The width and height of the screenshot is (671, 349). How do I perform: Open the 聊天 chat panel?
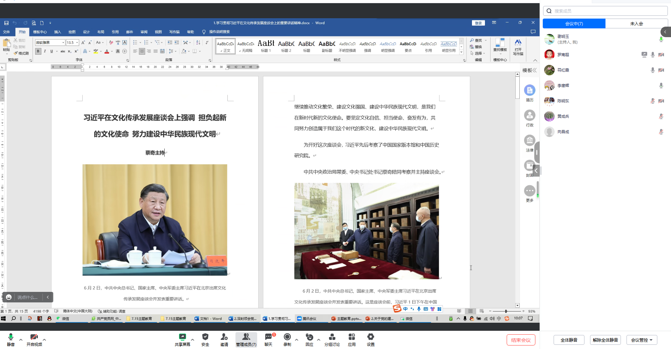(x=268, y=337)
